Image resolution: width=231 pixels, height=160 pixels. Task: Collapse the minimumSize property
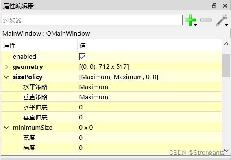tap(7, 128)
